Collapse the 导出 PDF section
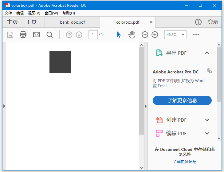The height and width of the screenshot is (172, 224). 207,53
